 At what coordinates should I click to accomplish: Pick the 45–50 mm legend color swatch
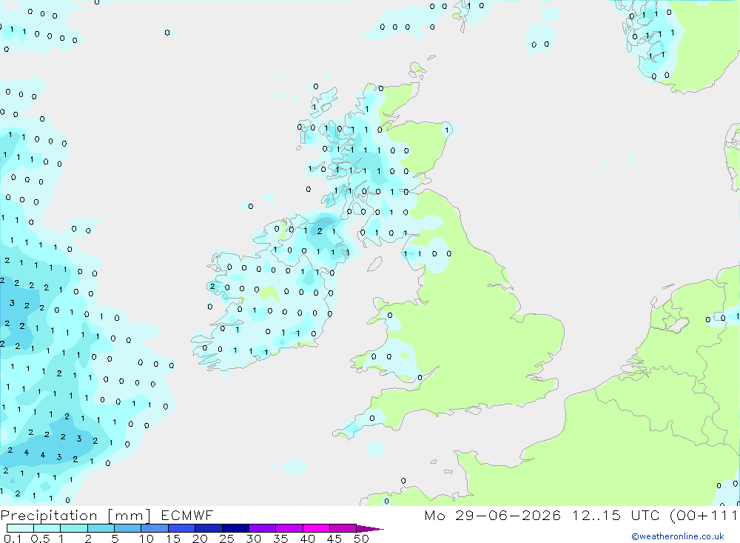[x=343, y=528]
